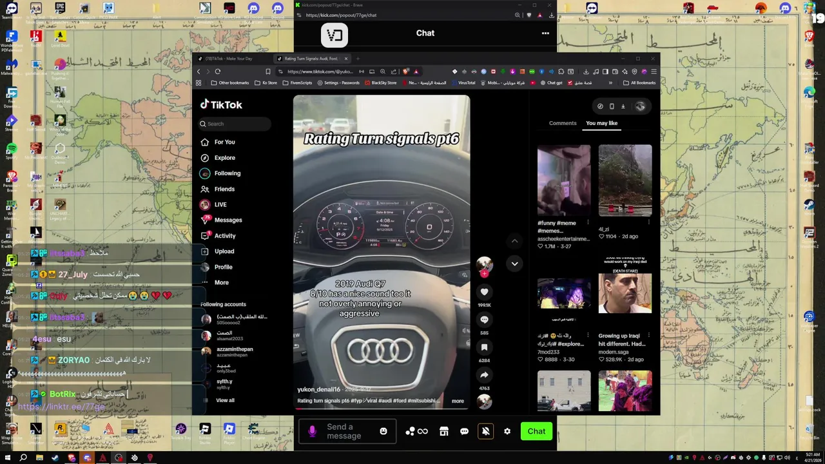
Task: Open a new Brave browser tab
Action: (358, 59)
